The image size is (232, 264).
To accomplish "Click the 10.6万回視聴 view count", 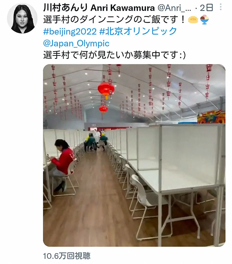I will point(67,256).
